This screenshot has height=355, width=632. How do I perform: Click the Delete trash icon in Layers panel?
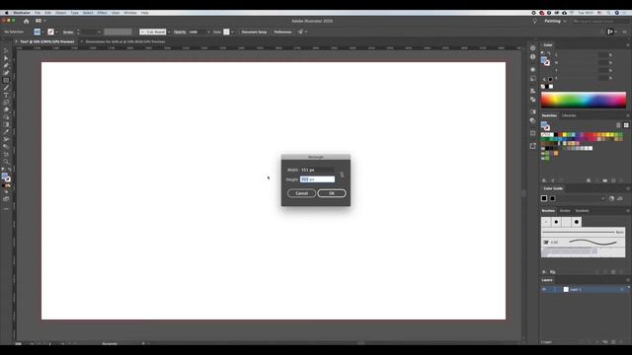click(x=621, y=342)
